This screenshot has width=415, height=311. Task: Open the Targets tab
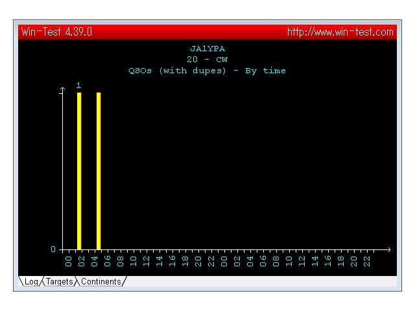59,281
